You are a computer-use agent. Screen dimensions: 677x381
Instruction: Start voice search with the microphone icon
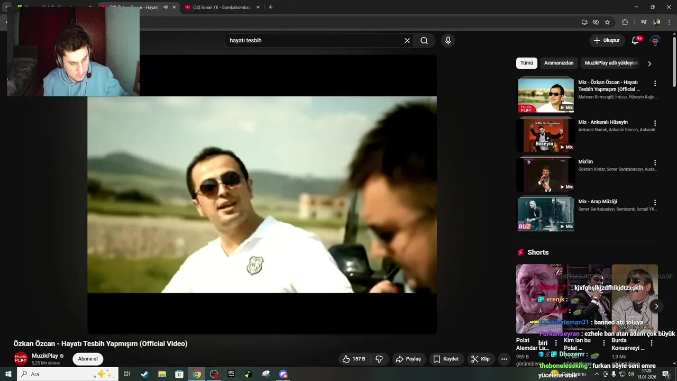click(x=448, y=41)
